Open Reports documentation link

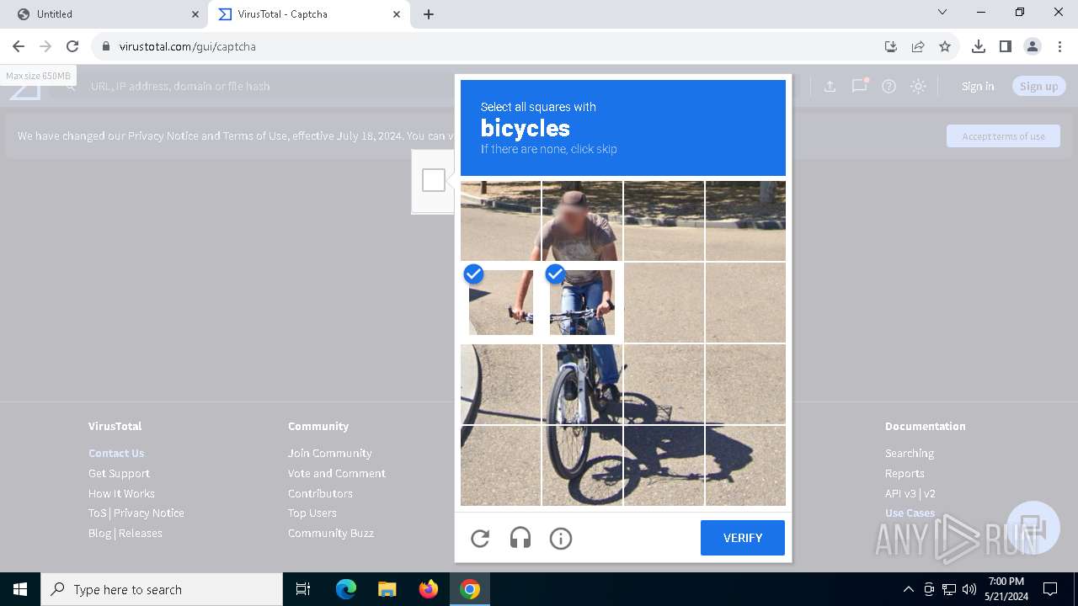coord(905,473)
